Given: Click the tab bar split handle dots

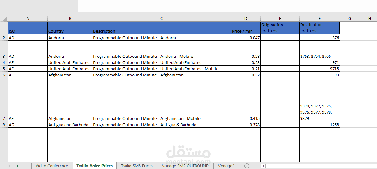Looking at the screenshot, I should point(256,166).
